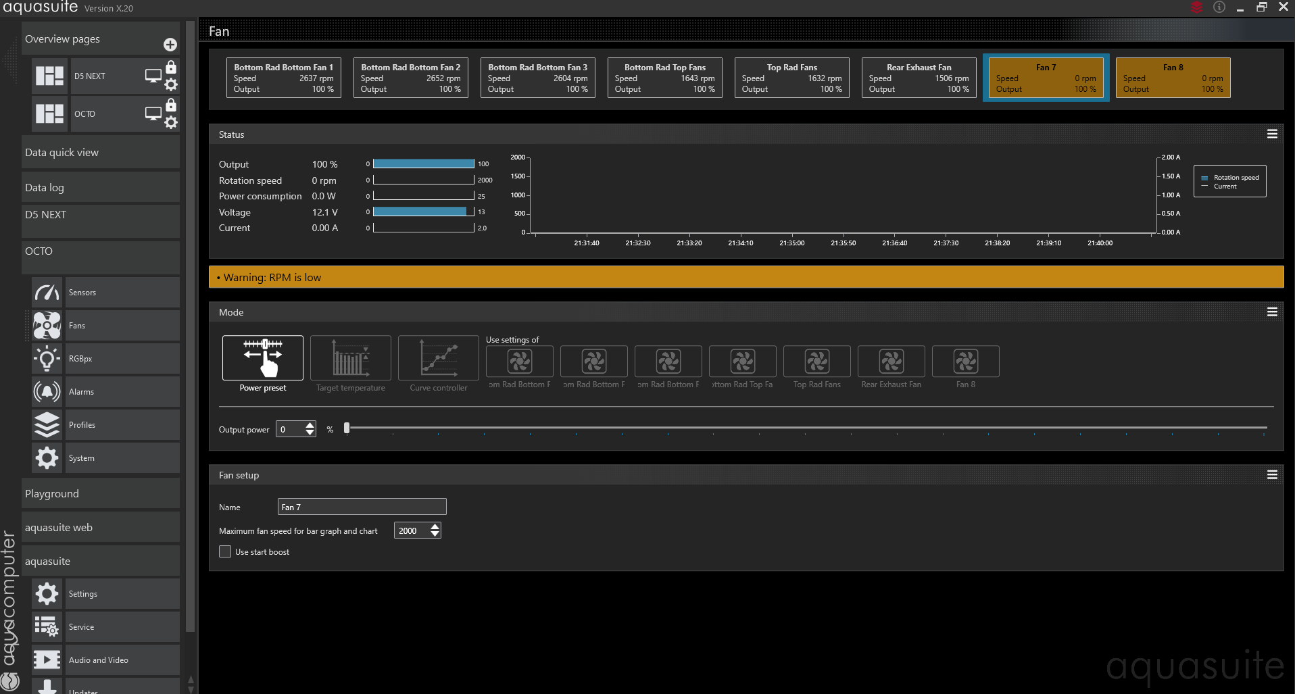Enable the Use start boost checkbox
Viewport: 1295px width, 694px height.
(x=226, y=552)
